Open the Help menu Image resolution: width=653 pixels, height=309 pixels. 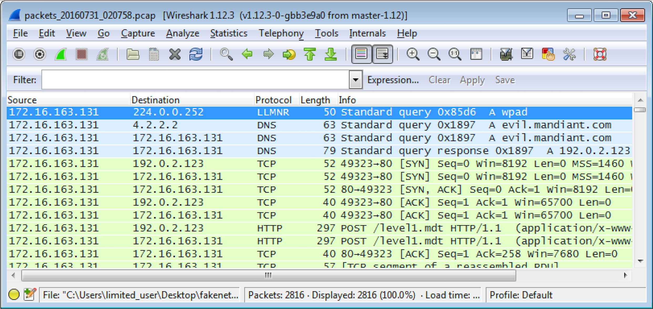[x=407, y=33]
